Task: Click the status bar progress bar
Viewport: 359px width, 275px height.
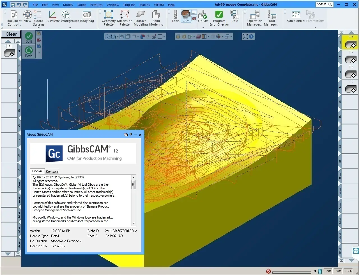Action: pyautogui.click(x=292, y=272)
